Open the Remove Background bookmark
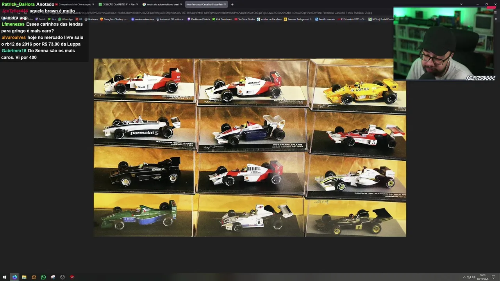This screenshot has height=281, width=500. [x=298, y=19]
